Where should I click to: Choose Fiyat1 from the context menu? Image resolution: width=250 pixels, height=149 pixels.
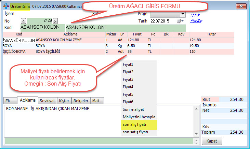[x=139, y=64]
